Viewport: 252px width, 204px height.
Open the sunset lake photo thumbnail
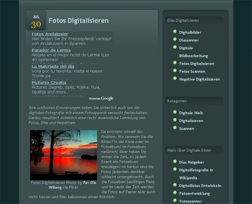(64, 155)
